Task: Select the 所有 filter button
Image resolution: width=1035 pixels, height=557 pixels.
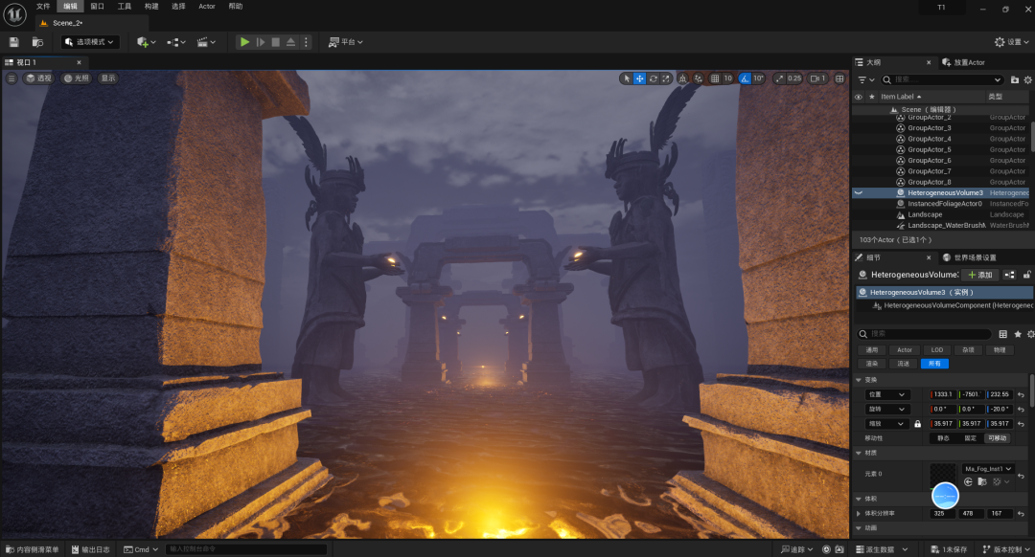Action: click(934, 364)
